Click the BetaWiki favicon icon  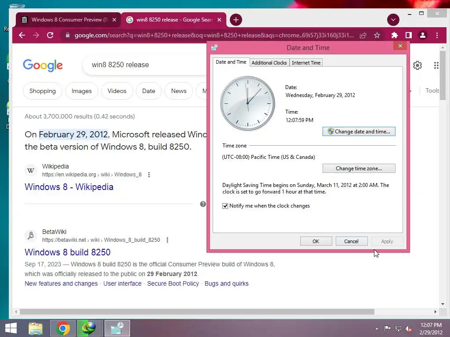(31, 236)
